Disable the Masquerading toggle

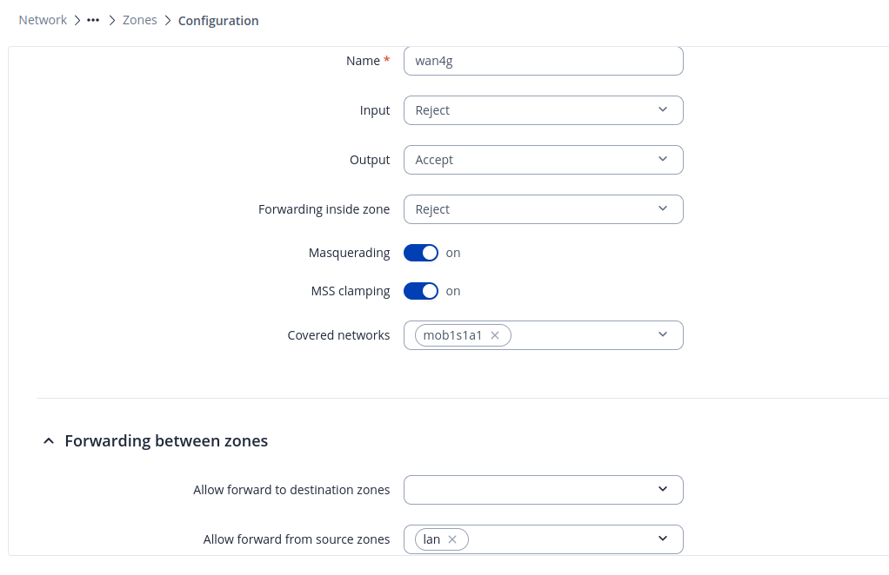click(x=421, y=253)
